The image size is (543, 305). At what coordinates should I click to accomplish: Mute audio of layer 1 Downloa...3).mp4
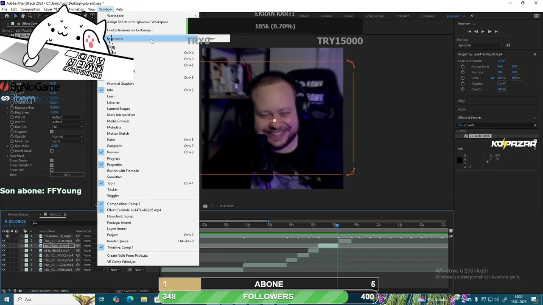(8, 236)
